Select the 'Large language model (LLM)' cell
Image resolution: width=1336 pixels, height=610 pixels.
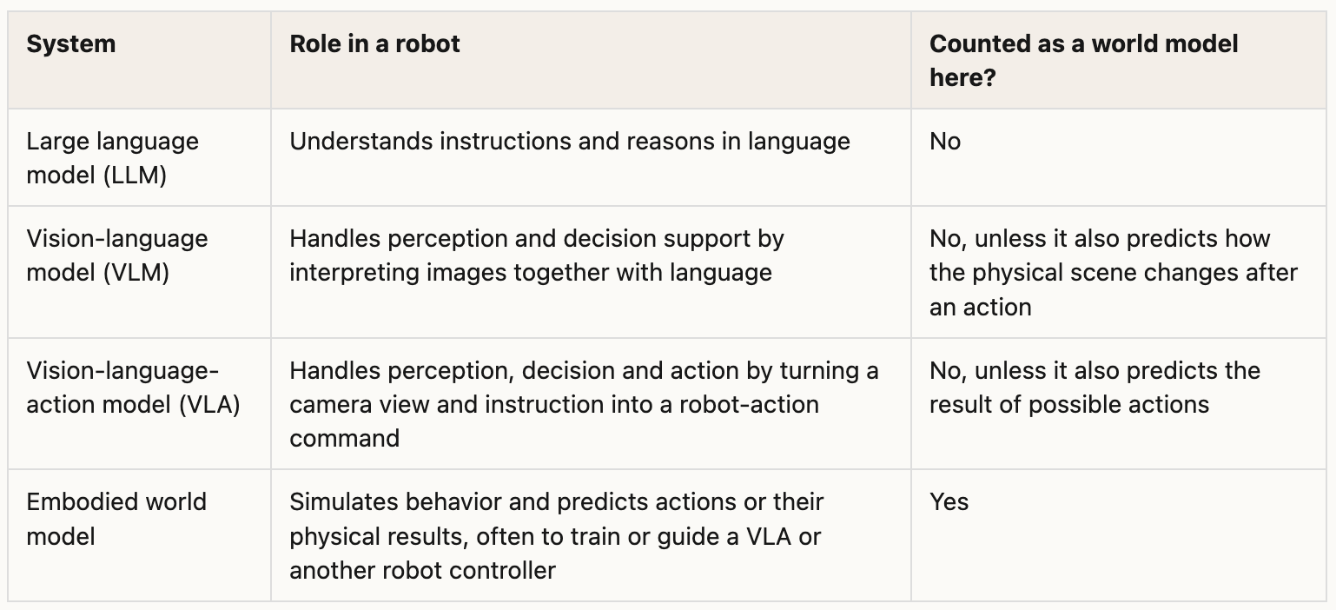(112, 158)
